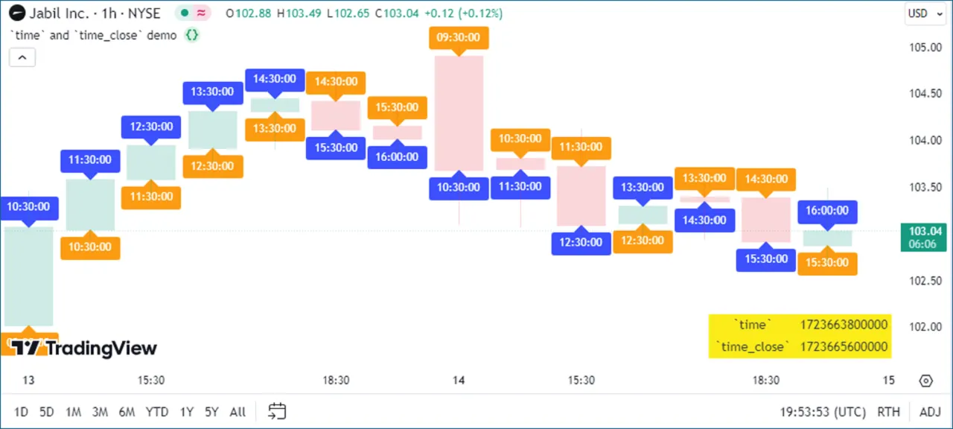Click the yellow `time_close` value table

click(800, 336)
